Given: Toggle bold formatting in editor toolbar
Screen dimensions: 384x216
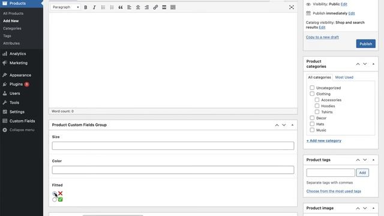Looking at the screenshot, I should (x=86, y=7).
